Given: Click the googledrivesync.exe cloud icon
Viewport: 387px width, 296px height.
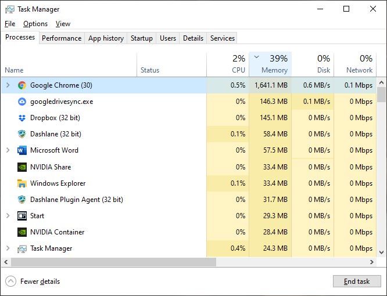Looking at the screenshot, I should (22, 102).
